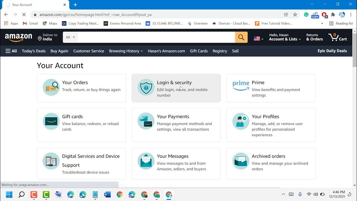
Task: Open the Gmail bookmark
Action: pyautogui.click(x=30, y=23)
